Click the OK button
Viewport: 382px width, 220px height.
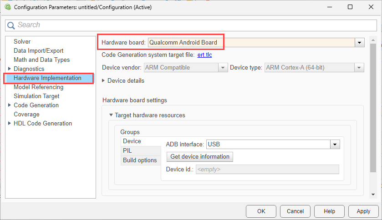tap(261, 211)
